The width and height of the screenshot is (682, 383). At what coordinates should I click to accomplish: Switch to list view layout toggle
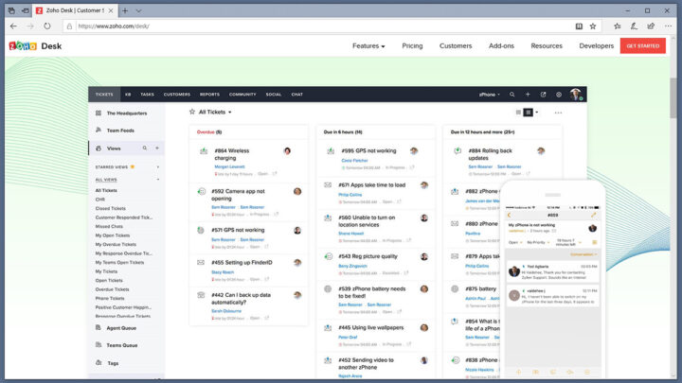coord(518,113)
